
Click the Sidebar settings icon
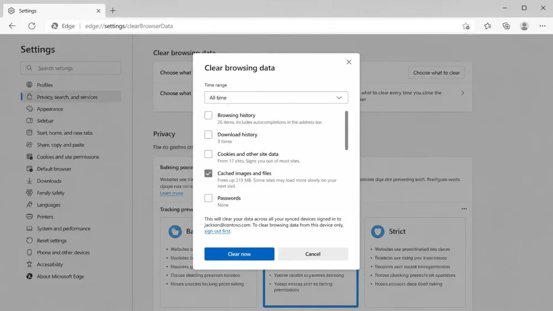pyautogui.click(x=29, y=120)
